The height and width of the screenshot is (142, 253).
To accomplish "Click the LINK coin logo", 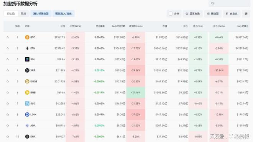I will pyautogui.click(x=27, y=115).
